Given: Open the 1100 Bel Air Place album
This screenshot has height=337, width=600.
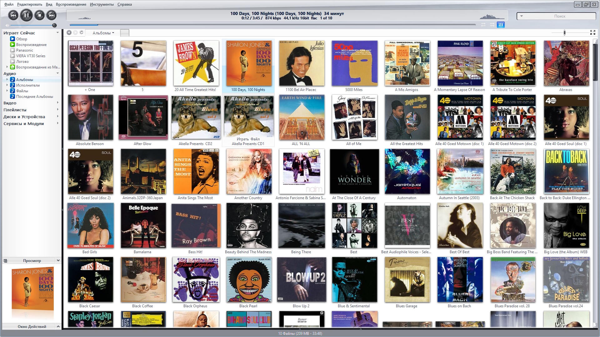Looking at the screenshot, I should click(302, 63).
